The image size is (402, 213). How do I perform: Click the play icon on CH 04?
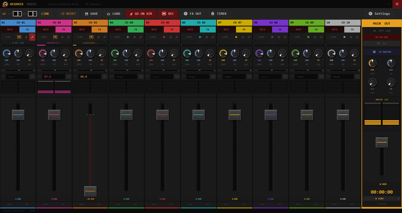pyautogui.click(x=128, y=37)
